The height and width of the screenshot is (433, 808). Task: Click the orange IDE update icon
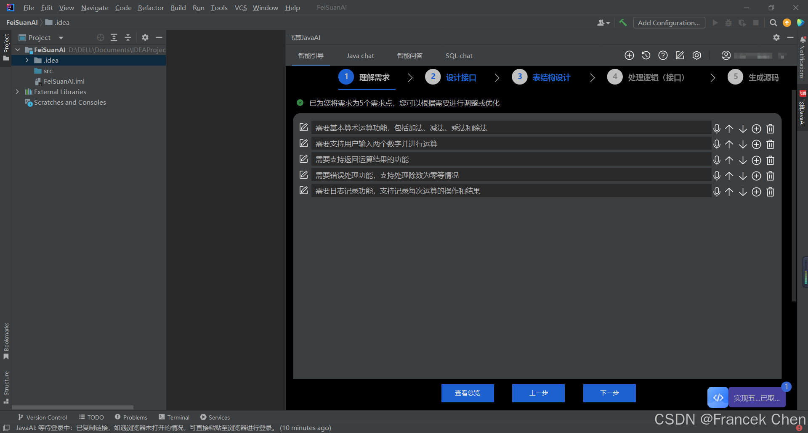(x=787, y=23)
